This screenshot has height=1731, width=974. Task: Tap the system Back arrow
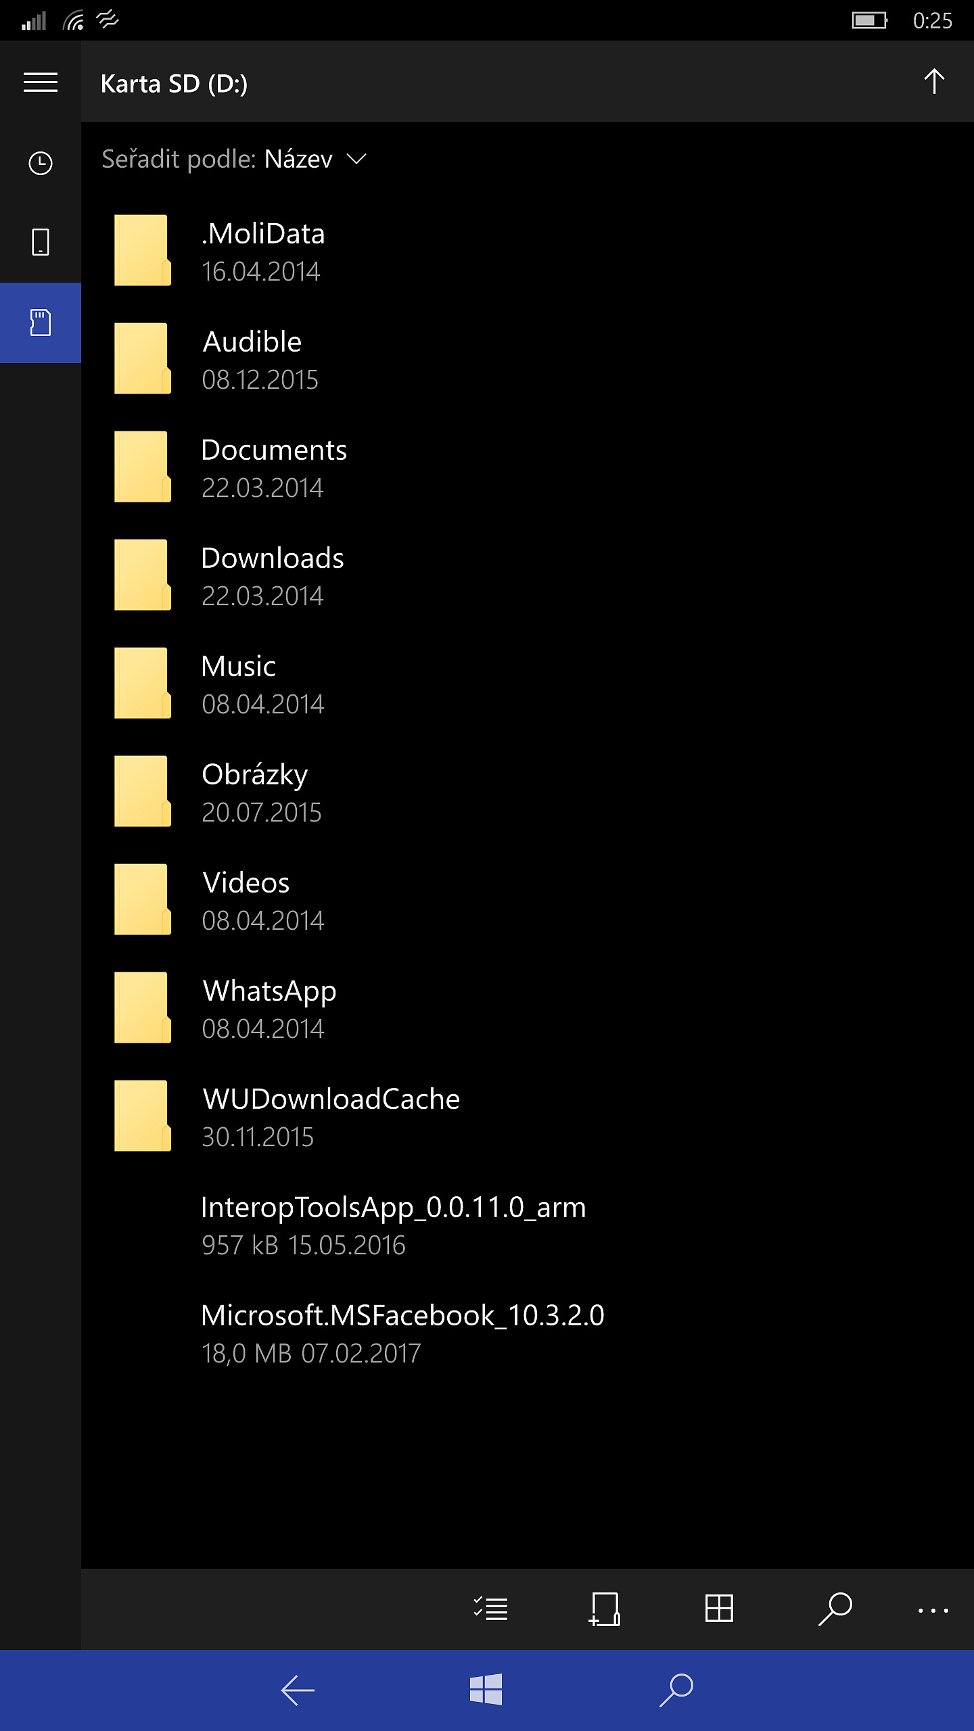pyautogui.click(x=298, y=1690)
